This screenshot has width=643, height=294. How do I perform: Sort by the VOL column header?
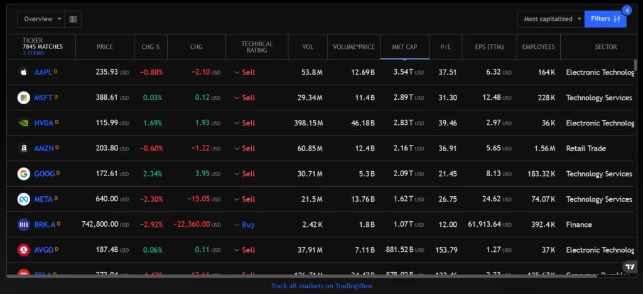pyautogui.click(x=308, y=47)
